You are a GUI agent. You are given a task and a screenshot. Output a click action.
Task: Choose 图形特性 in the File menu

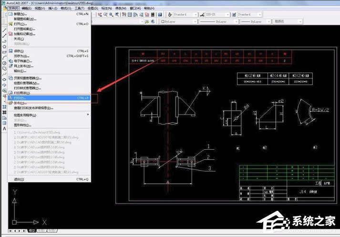(49, 125)
